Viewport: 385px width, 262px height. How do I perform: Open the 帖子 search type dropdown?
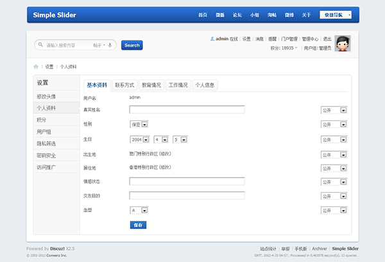pyautogui.click(x=99, y=45)
